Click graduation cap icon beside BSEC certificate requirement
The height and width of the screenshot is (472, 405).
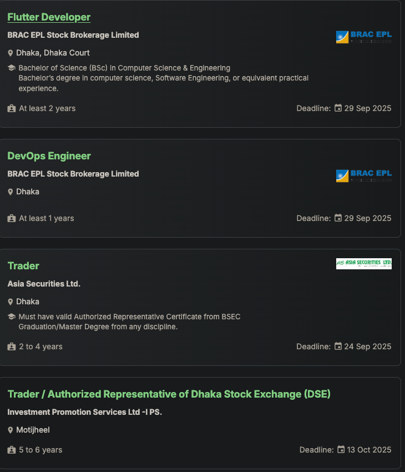[11, 317]
